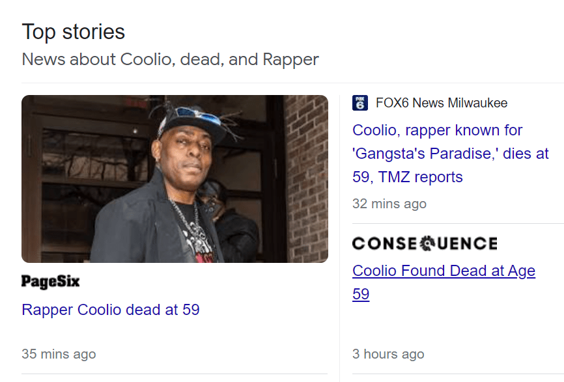Open the 'Coolio, rapper known for' headline
Image resolution: width=564 pixels, height=382 pixels.
pos(438,130)
